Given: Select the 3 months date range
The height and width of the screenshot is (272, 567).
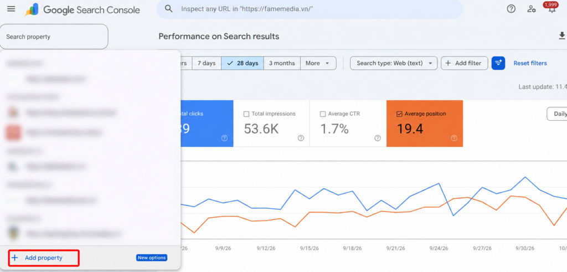Looking at the screenshot, I should (x=282, y=63).
